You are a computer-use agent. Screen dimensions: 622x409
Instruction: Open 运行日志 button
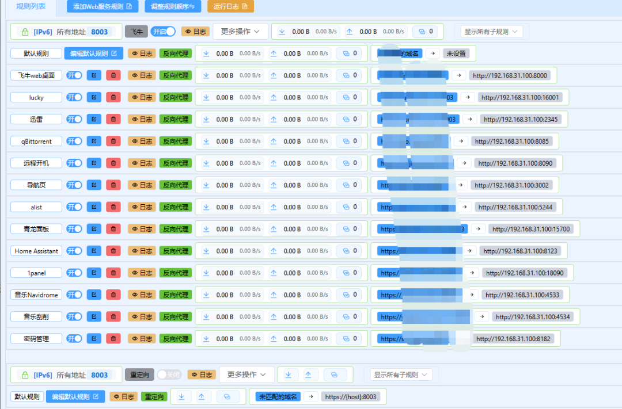tap(230, 6)
